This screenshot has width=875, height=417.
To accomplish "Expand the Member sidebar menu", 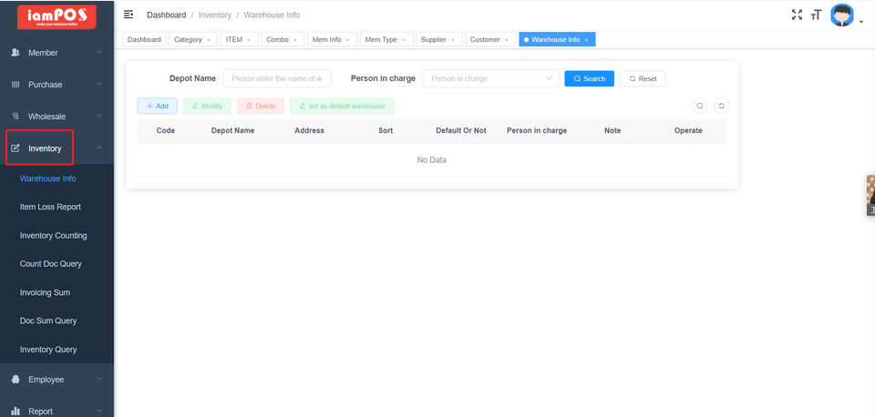I will [x=57, y=53].
